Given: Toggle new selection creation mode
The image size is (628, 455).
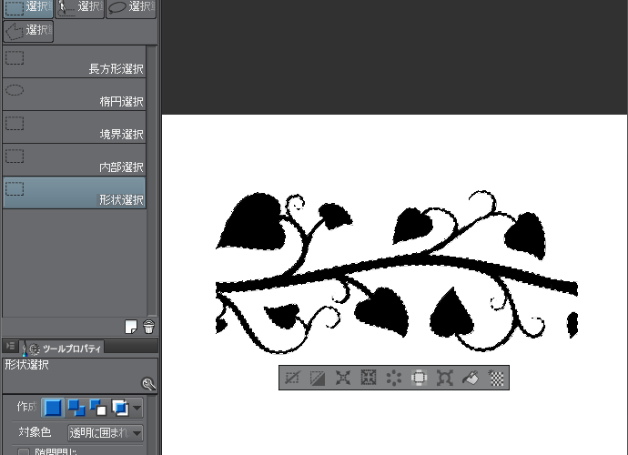Looking at the screenshot, I should pos(54,408).
